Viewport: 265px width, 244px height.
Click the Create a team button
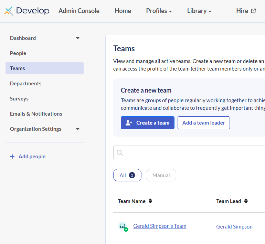(x=147, y=123)
